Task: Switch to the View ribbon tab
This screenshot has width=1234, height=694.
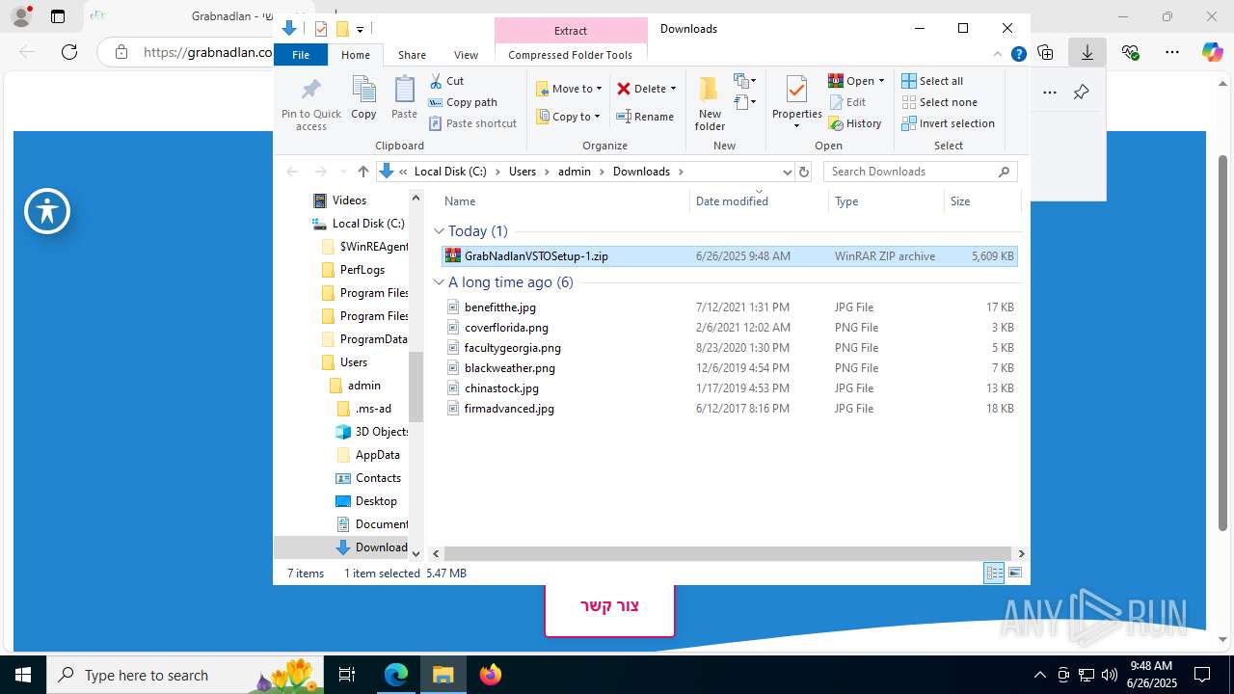Action: (x=466, y=55)
